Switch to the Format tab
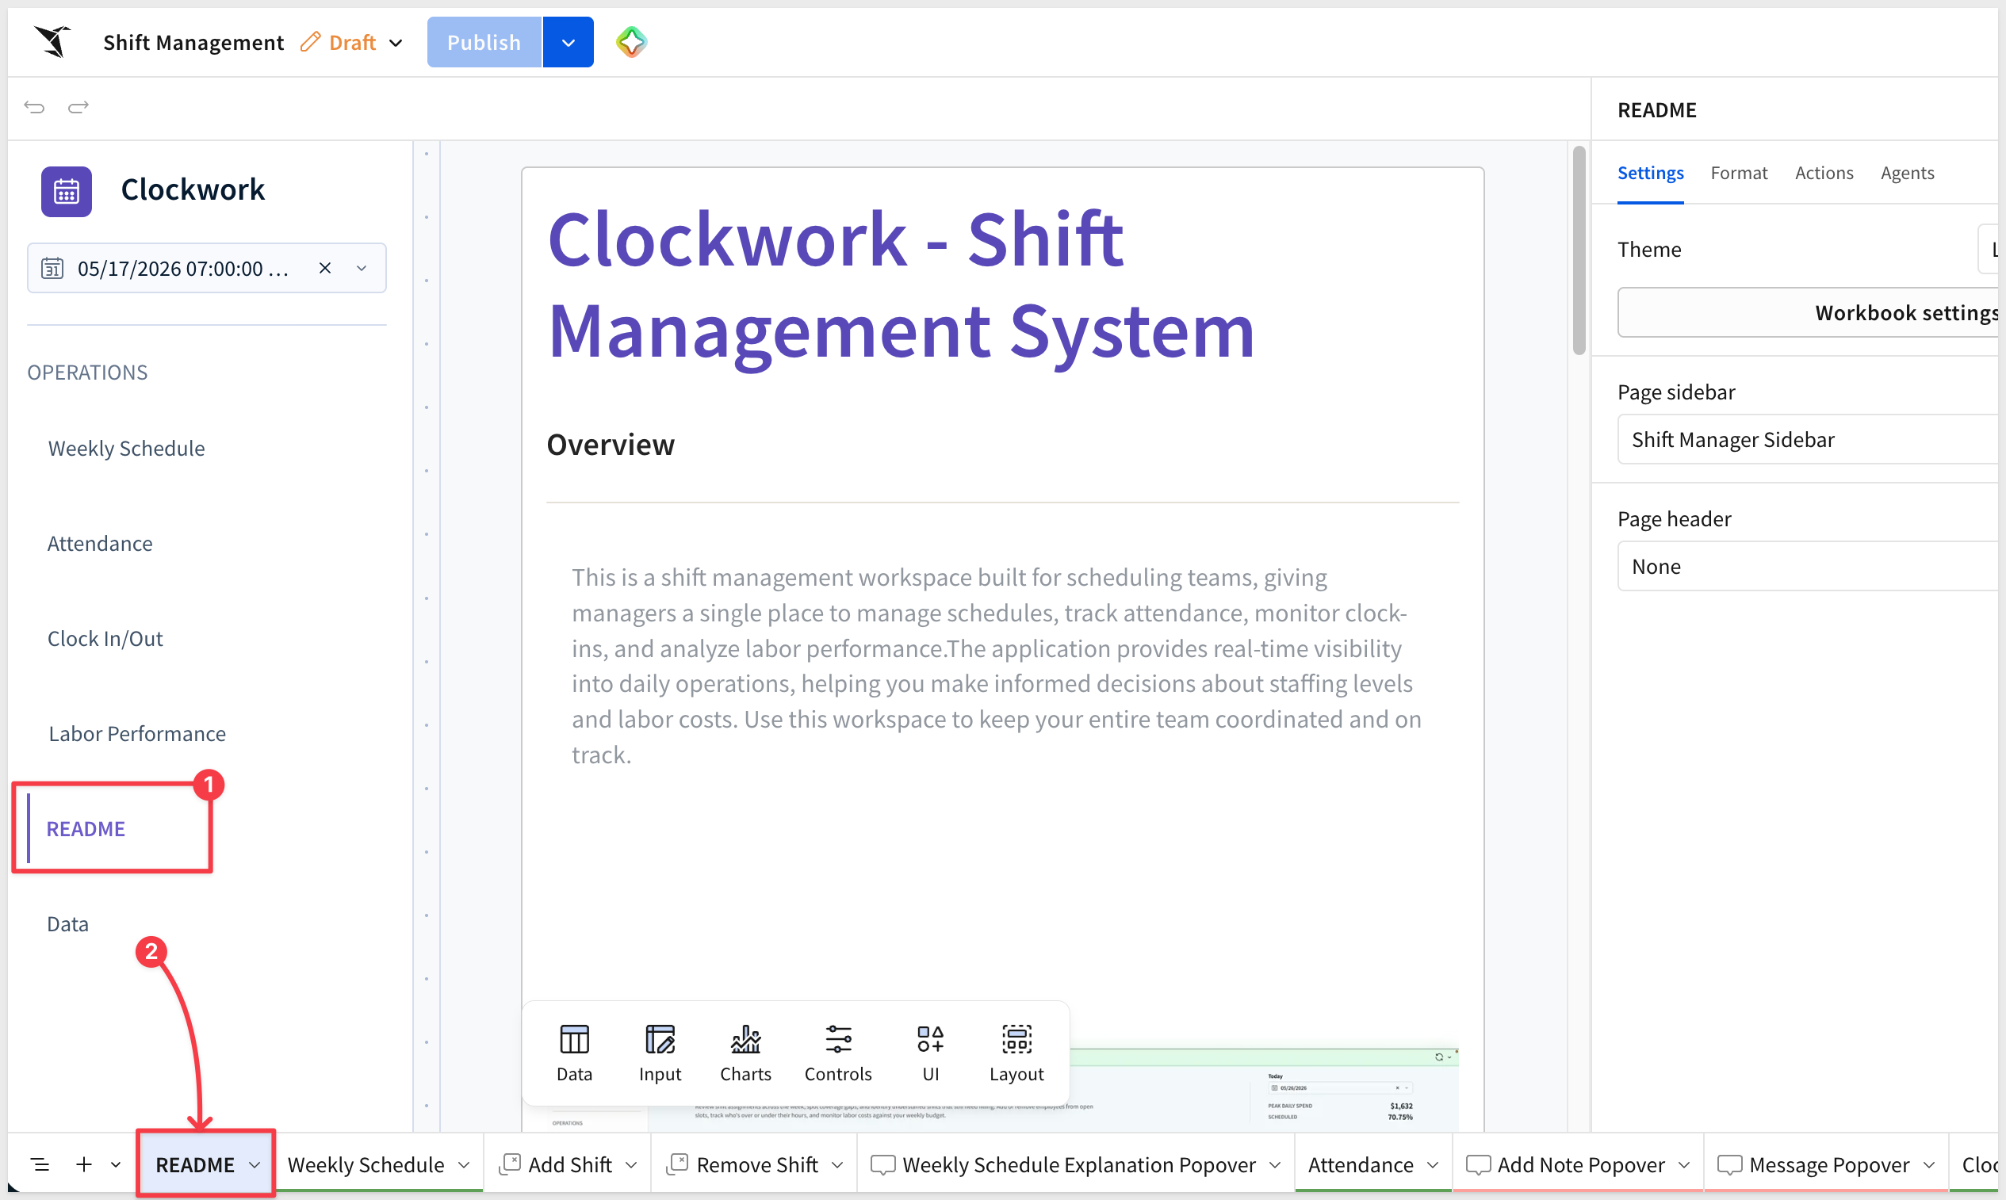This screenshot has width=2006, height=1200. pos(1738,173)
